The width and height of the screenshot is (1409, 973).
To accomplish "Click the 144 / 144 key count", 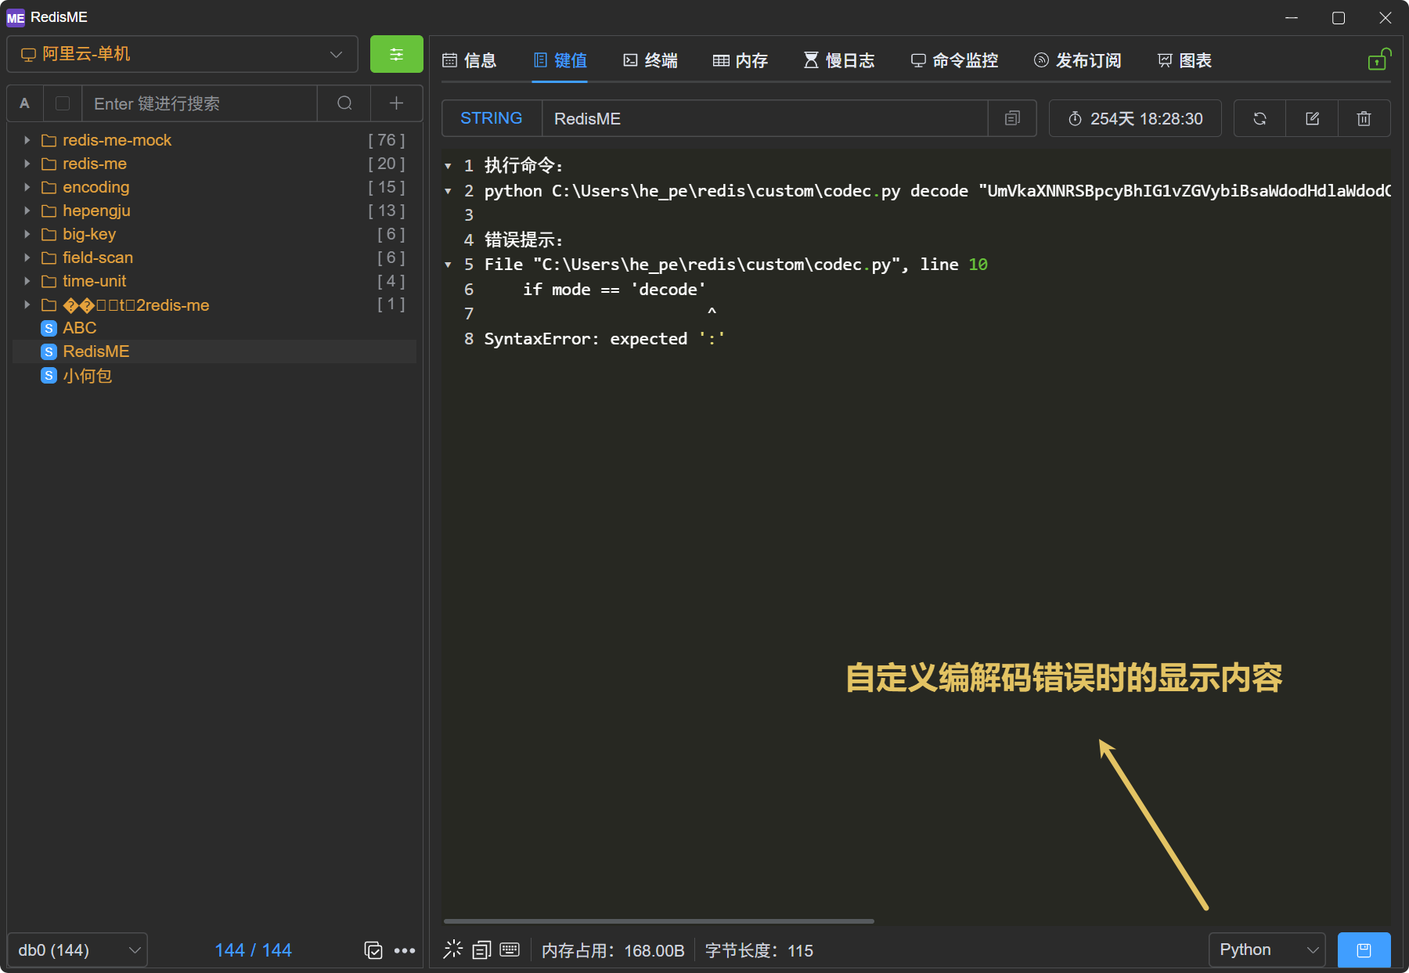I will (x=253, y=950).
